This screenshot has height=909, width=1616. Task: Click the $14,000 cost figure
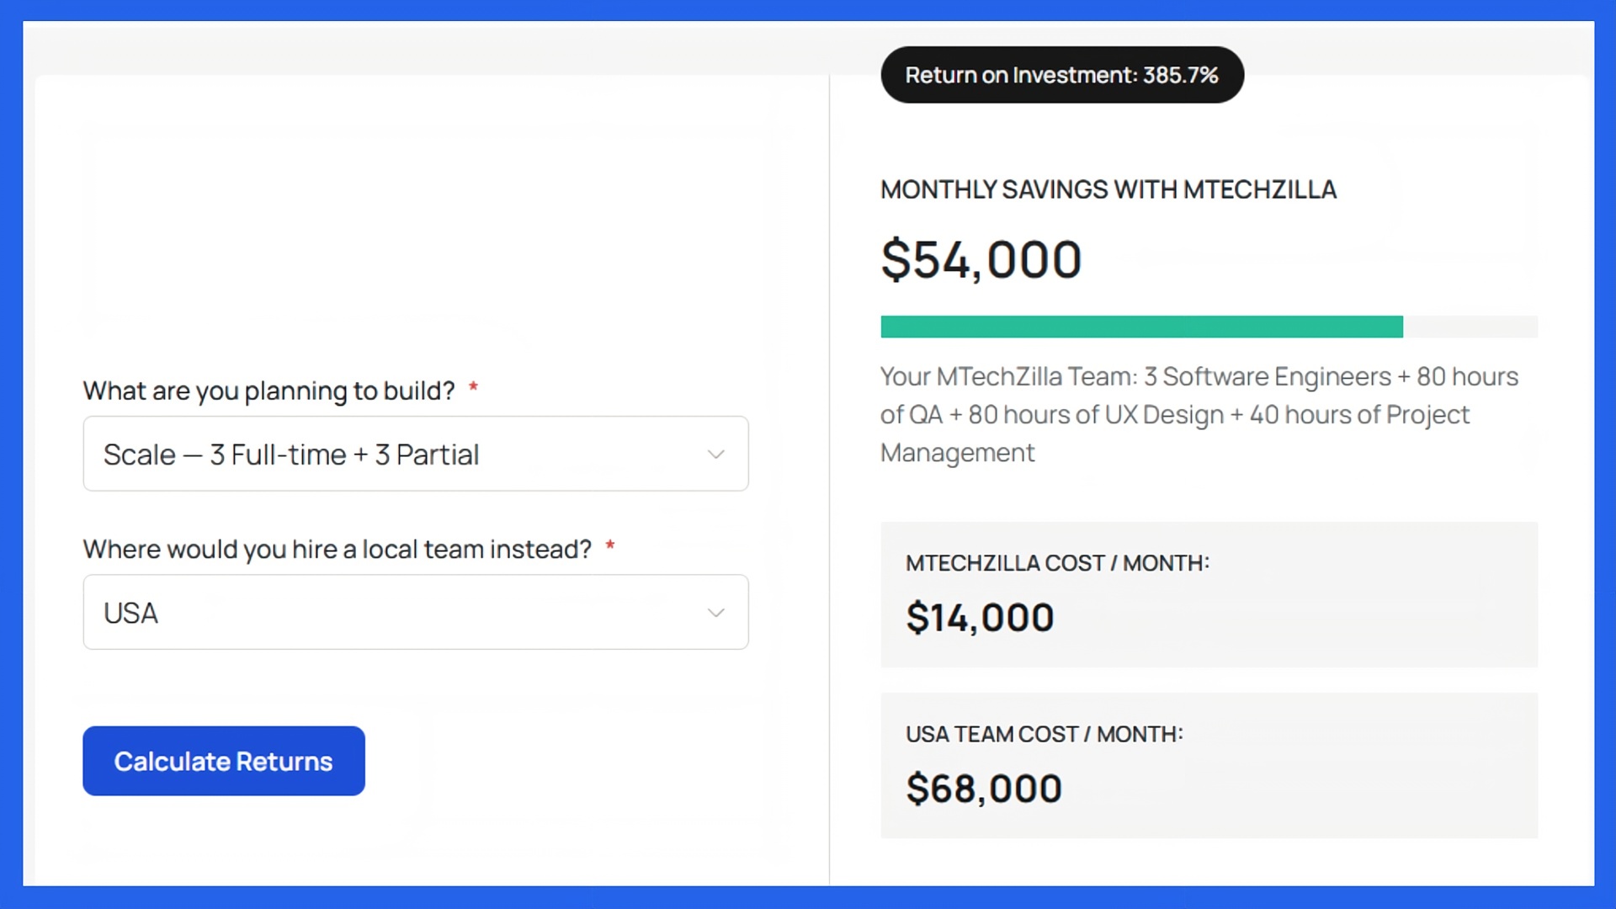pyautogui.click(x=979, y=616)
